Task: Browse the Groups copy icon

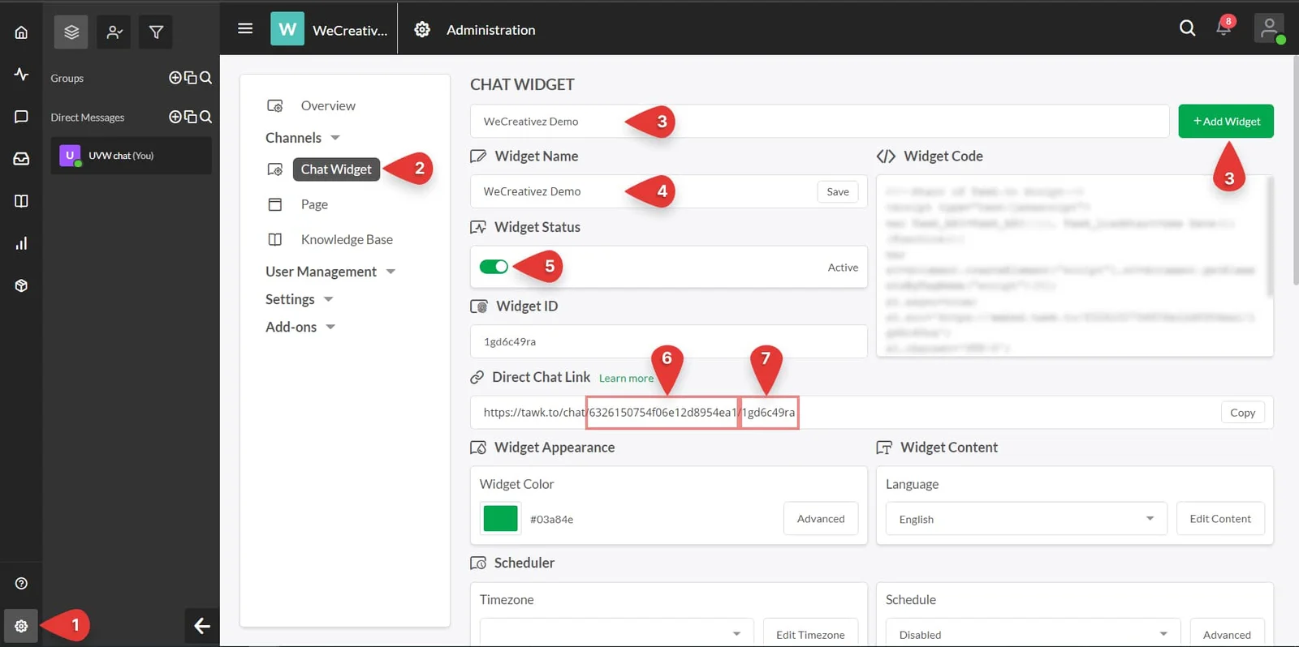Action: (190, 78)
